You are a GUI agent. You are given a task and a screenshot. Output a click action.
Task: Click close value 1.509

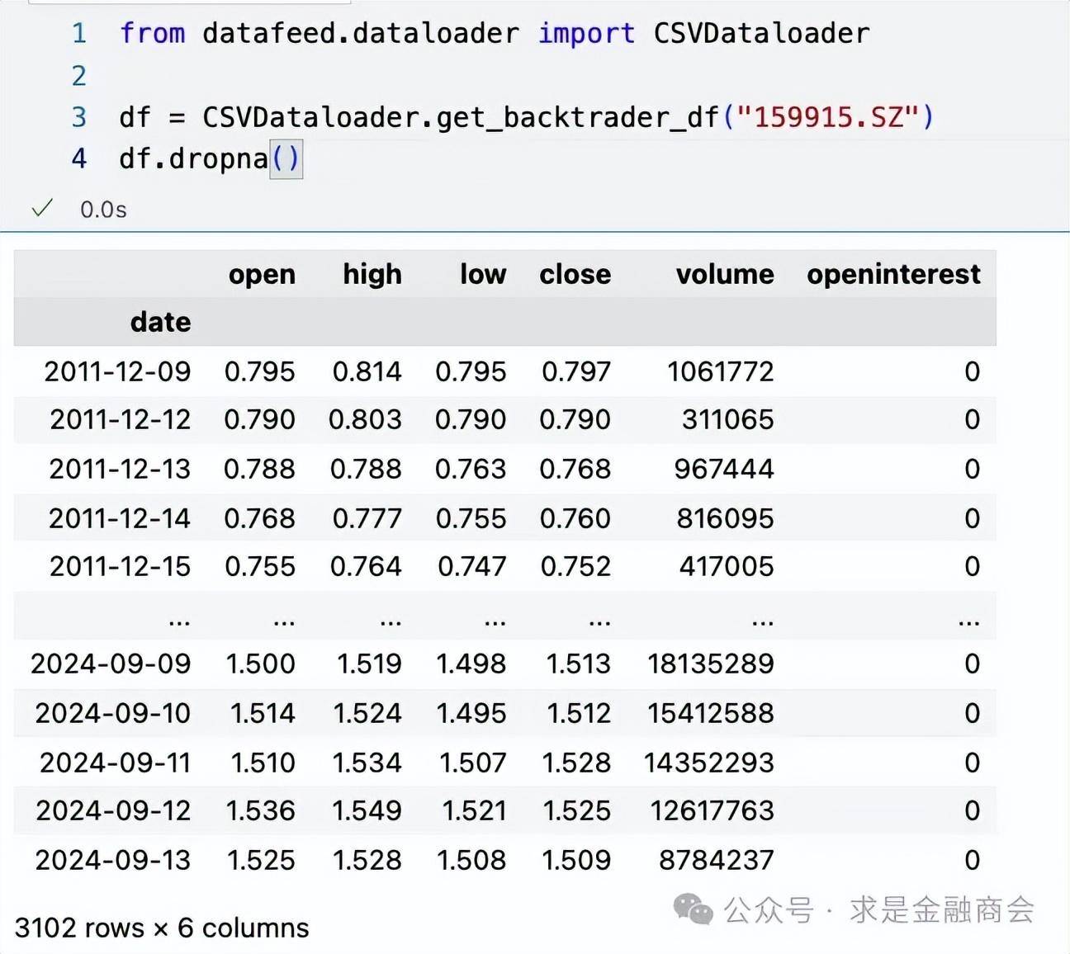click(x=576, y=860)
